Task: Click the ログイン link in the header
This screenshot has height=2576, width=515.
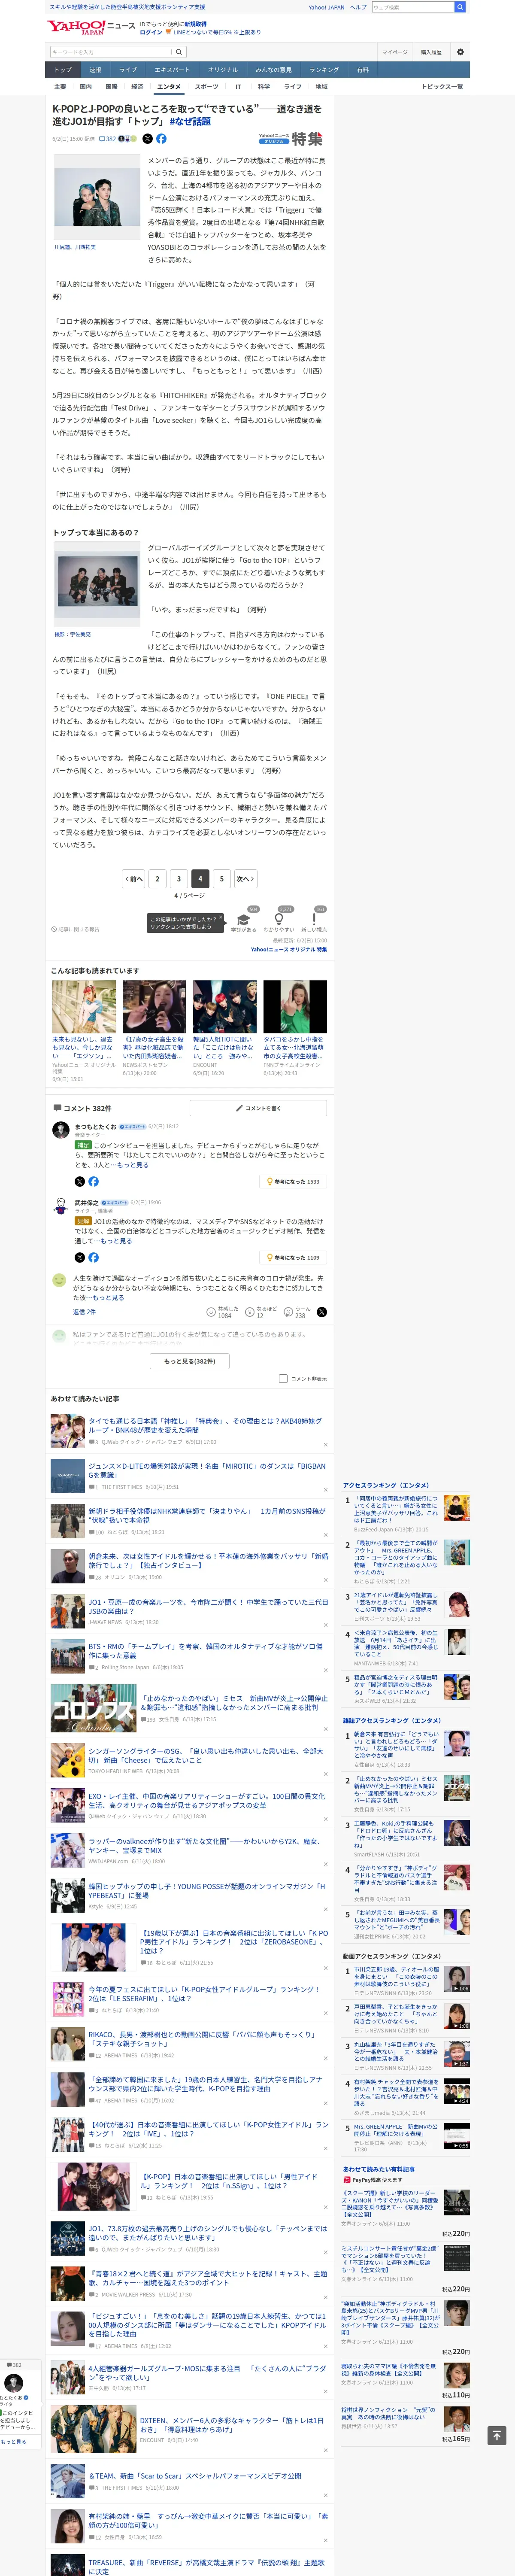Action: pos(151,32)
